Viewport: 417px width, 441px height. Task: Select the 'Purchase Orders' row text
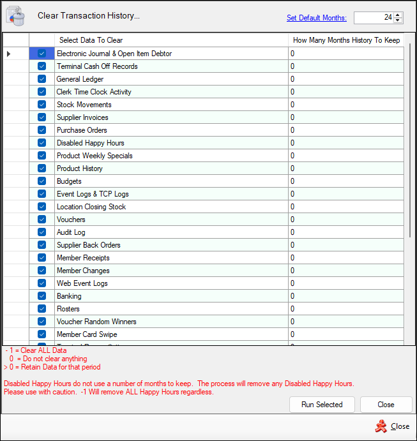tap(82, 130)
